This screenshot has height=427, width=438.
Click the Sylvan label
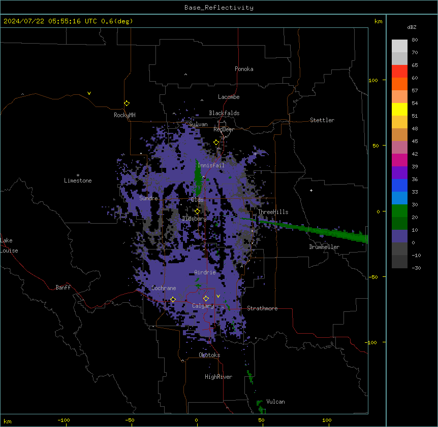(198, 124)
